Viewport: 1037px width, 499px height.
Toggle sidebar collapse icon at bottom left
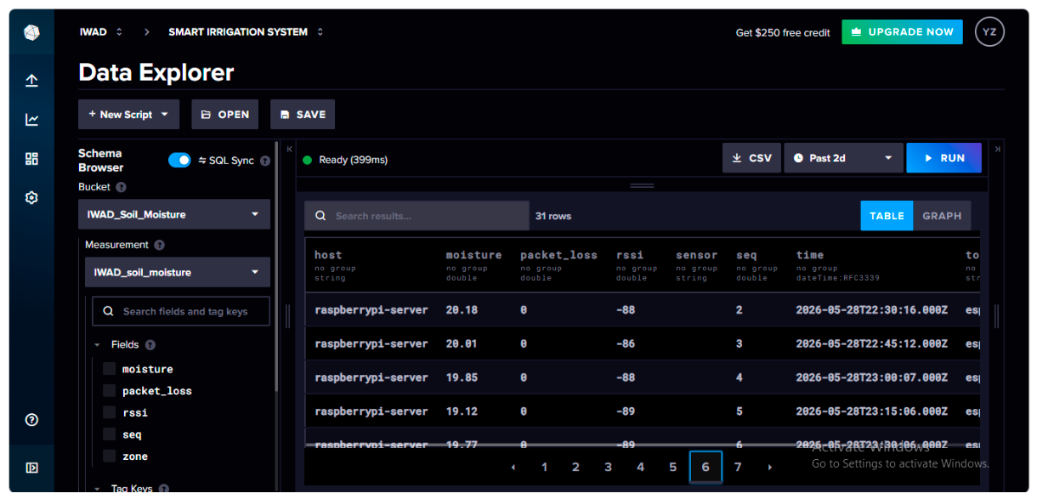click(31, 468)
